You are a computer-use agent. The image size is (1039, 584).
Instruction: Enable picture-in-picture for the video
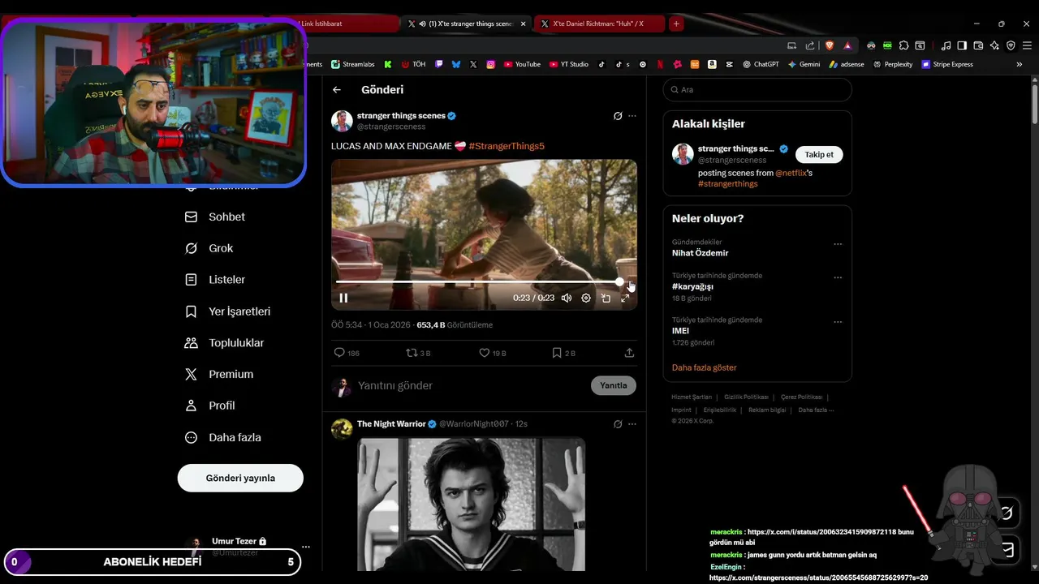(x=606, y=298)
